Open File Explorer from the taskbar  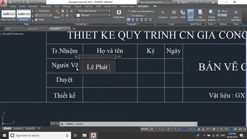tap(85, 136)
